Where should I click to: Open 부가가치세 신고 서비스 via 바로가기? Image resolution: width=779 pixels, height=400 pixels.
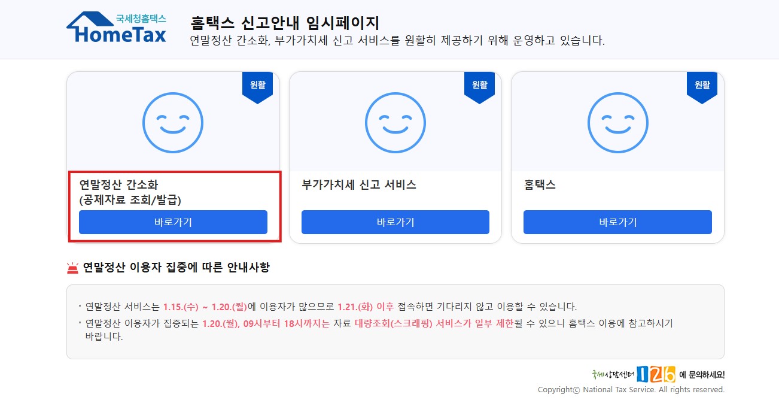click(x=395, y=222)
